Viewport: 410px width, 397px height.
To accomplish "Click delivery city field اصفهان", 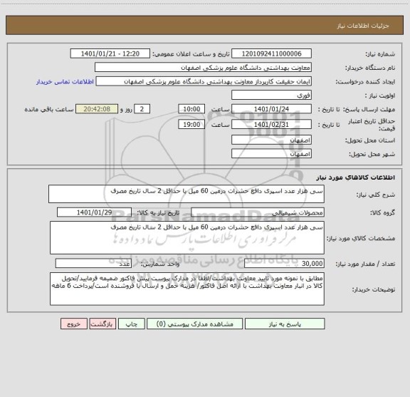I will click(x=271, y=153).
